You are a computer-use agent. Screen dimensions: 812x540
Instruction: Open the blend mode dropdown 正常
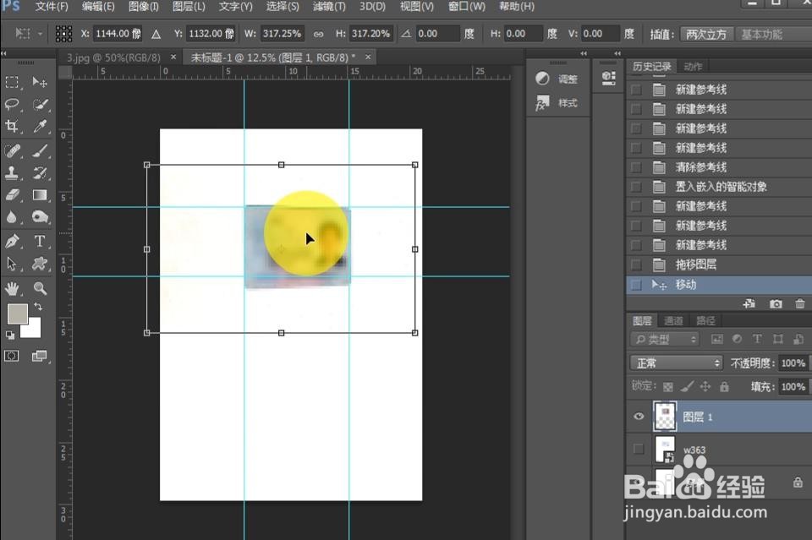677,363
